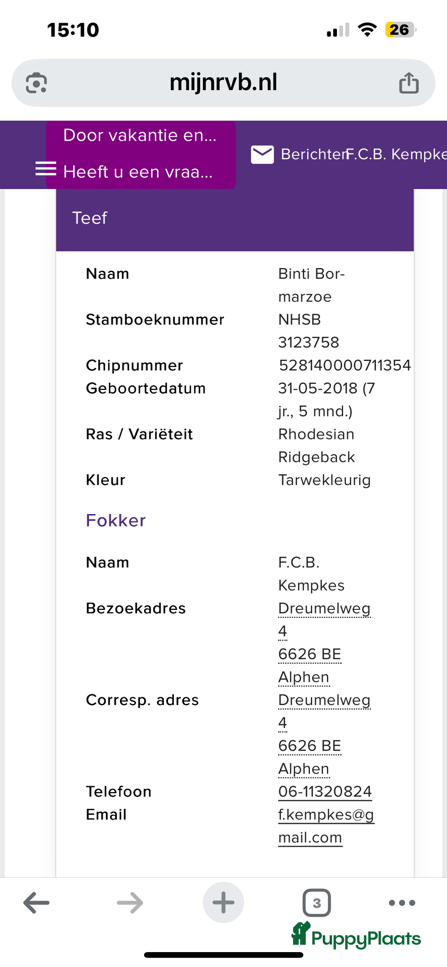Open the tab switcher showing 3 tabs

[317, 902]
